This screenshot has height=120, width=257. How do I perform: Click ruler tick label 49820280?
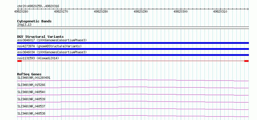coord(101,11)
